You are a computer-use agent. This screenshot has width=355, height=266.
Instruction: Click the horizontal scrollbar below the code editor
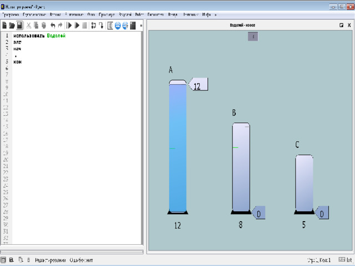(72, 252)
